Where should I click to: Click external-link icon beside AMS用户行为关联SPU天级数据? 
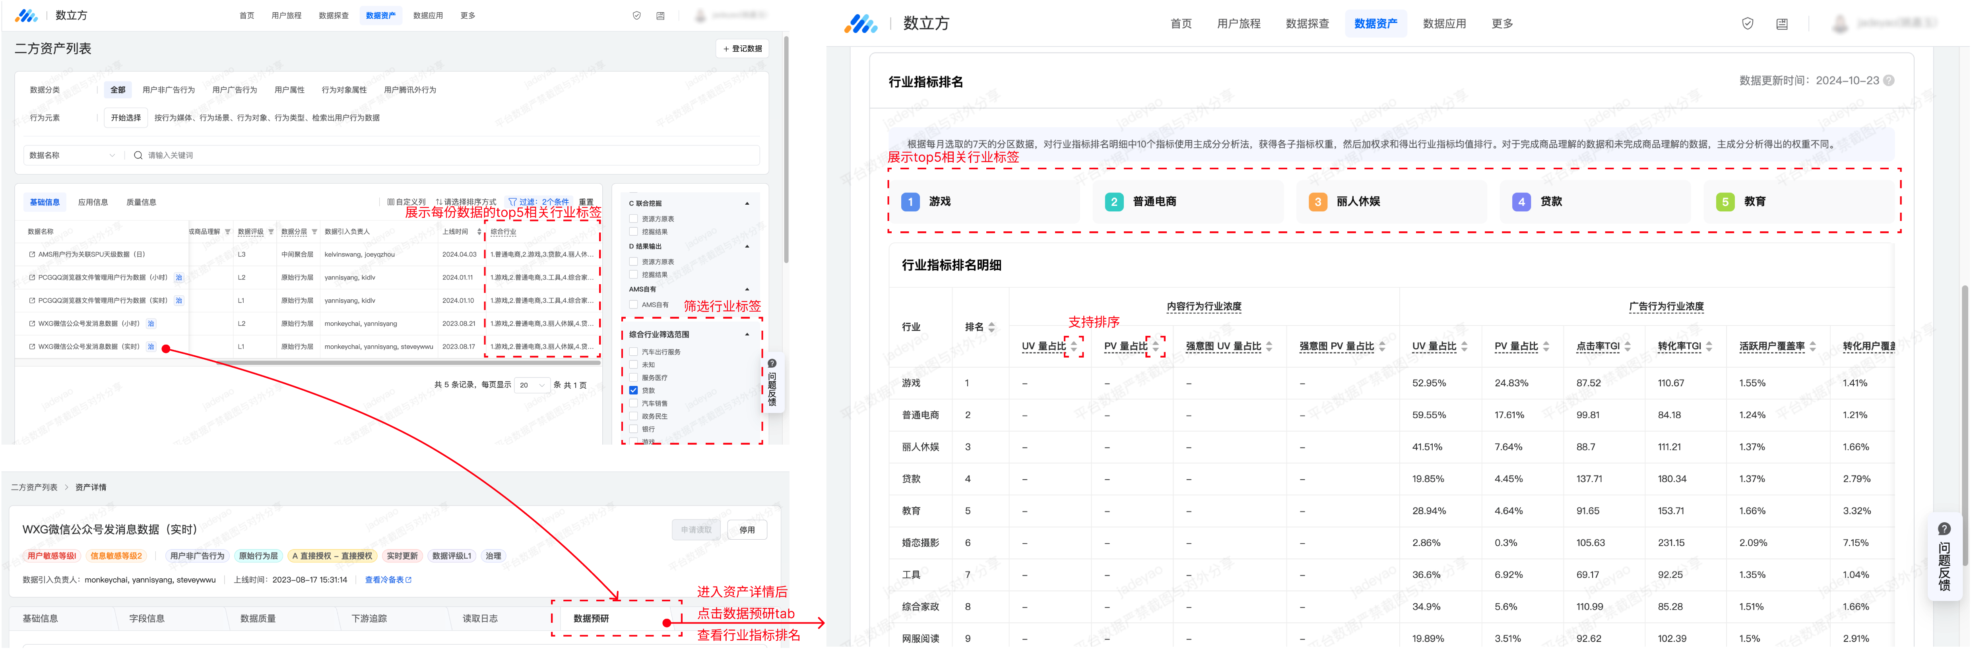tap(31, 255)
